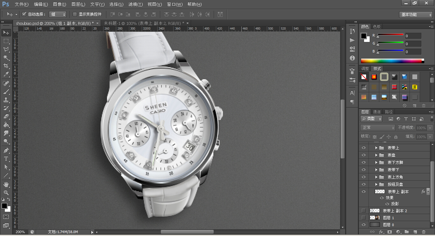
Task: Create a new group folder
Action: pyautogui.click(x=406, y=232)
